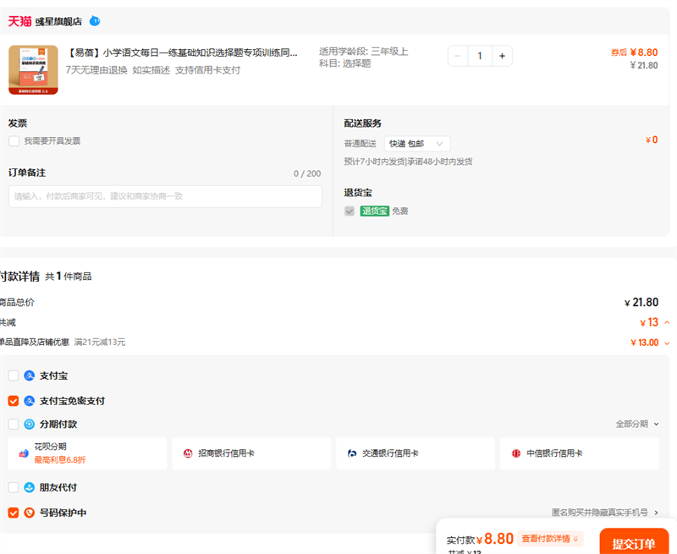Image resolution: width=677 pixels, height=554 pixels.
Task: Toggle the 退货宝 checkbox
Action: click(x=350, y=211)
